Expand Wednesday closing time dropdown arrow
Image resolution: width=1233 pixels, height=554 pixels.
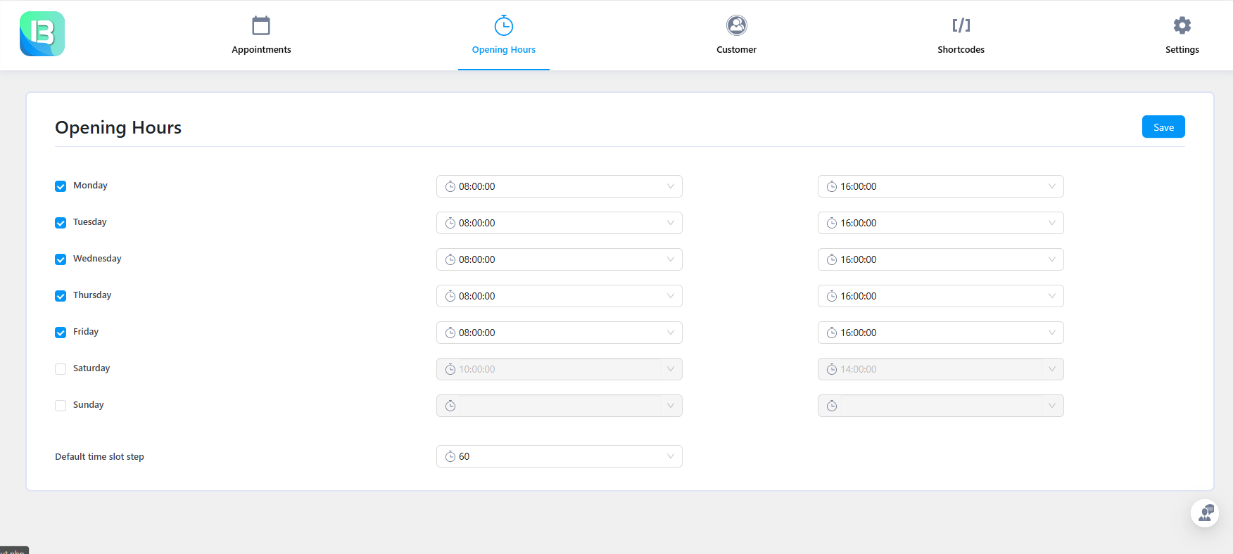[x=1052, y=259]
